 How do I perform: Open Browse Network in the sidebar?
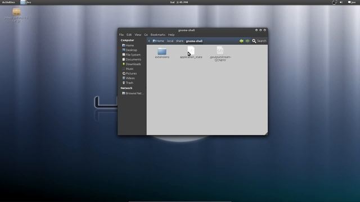pos(133,93)
